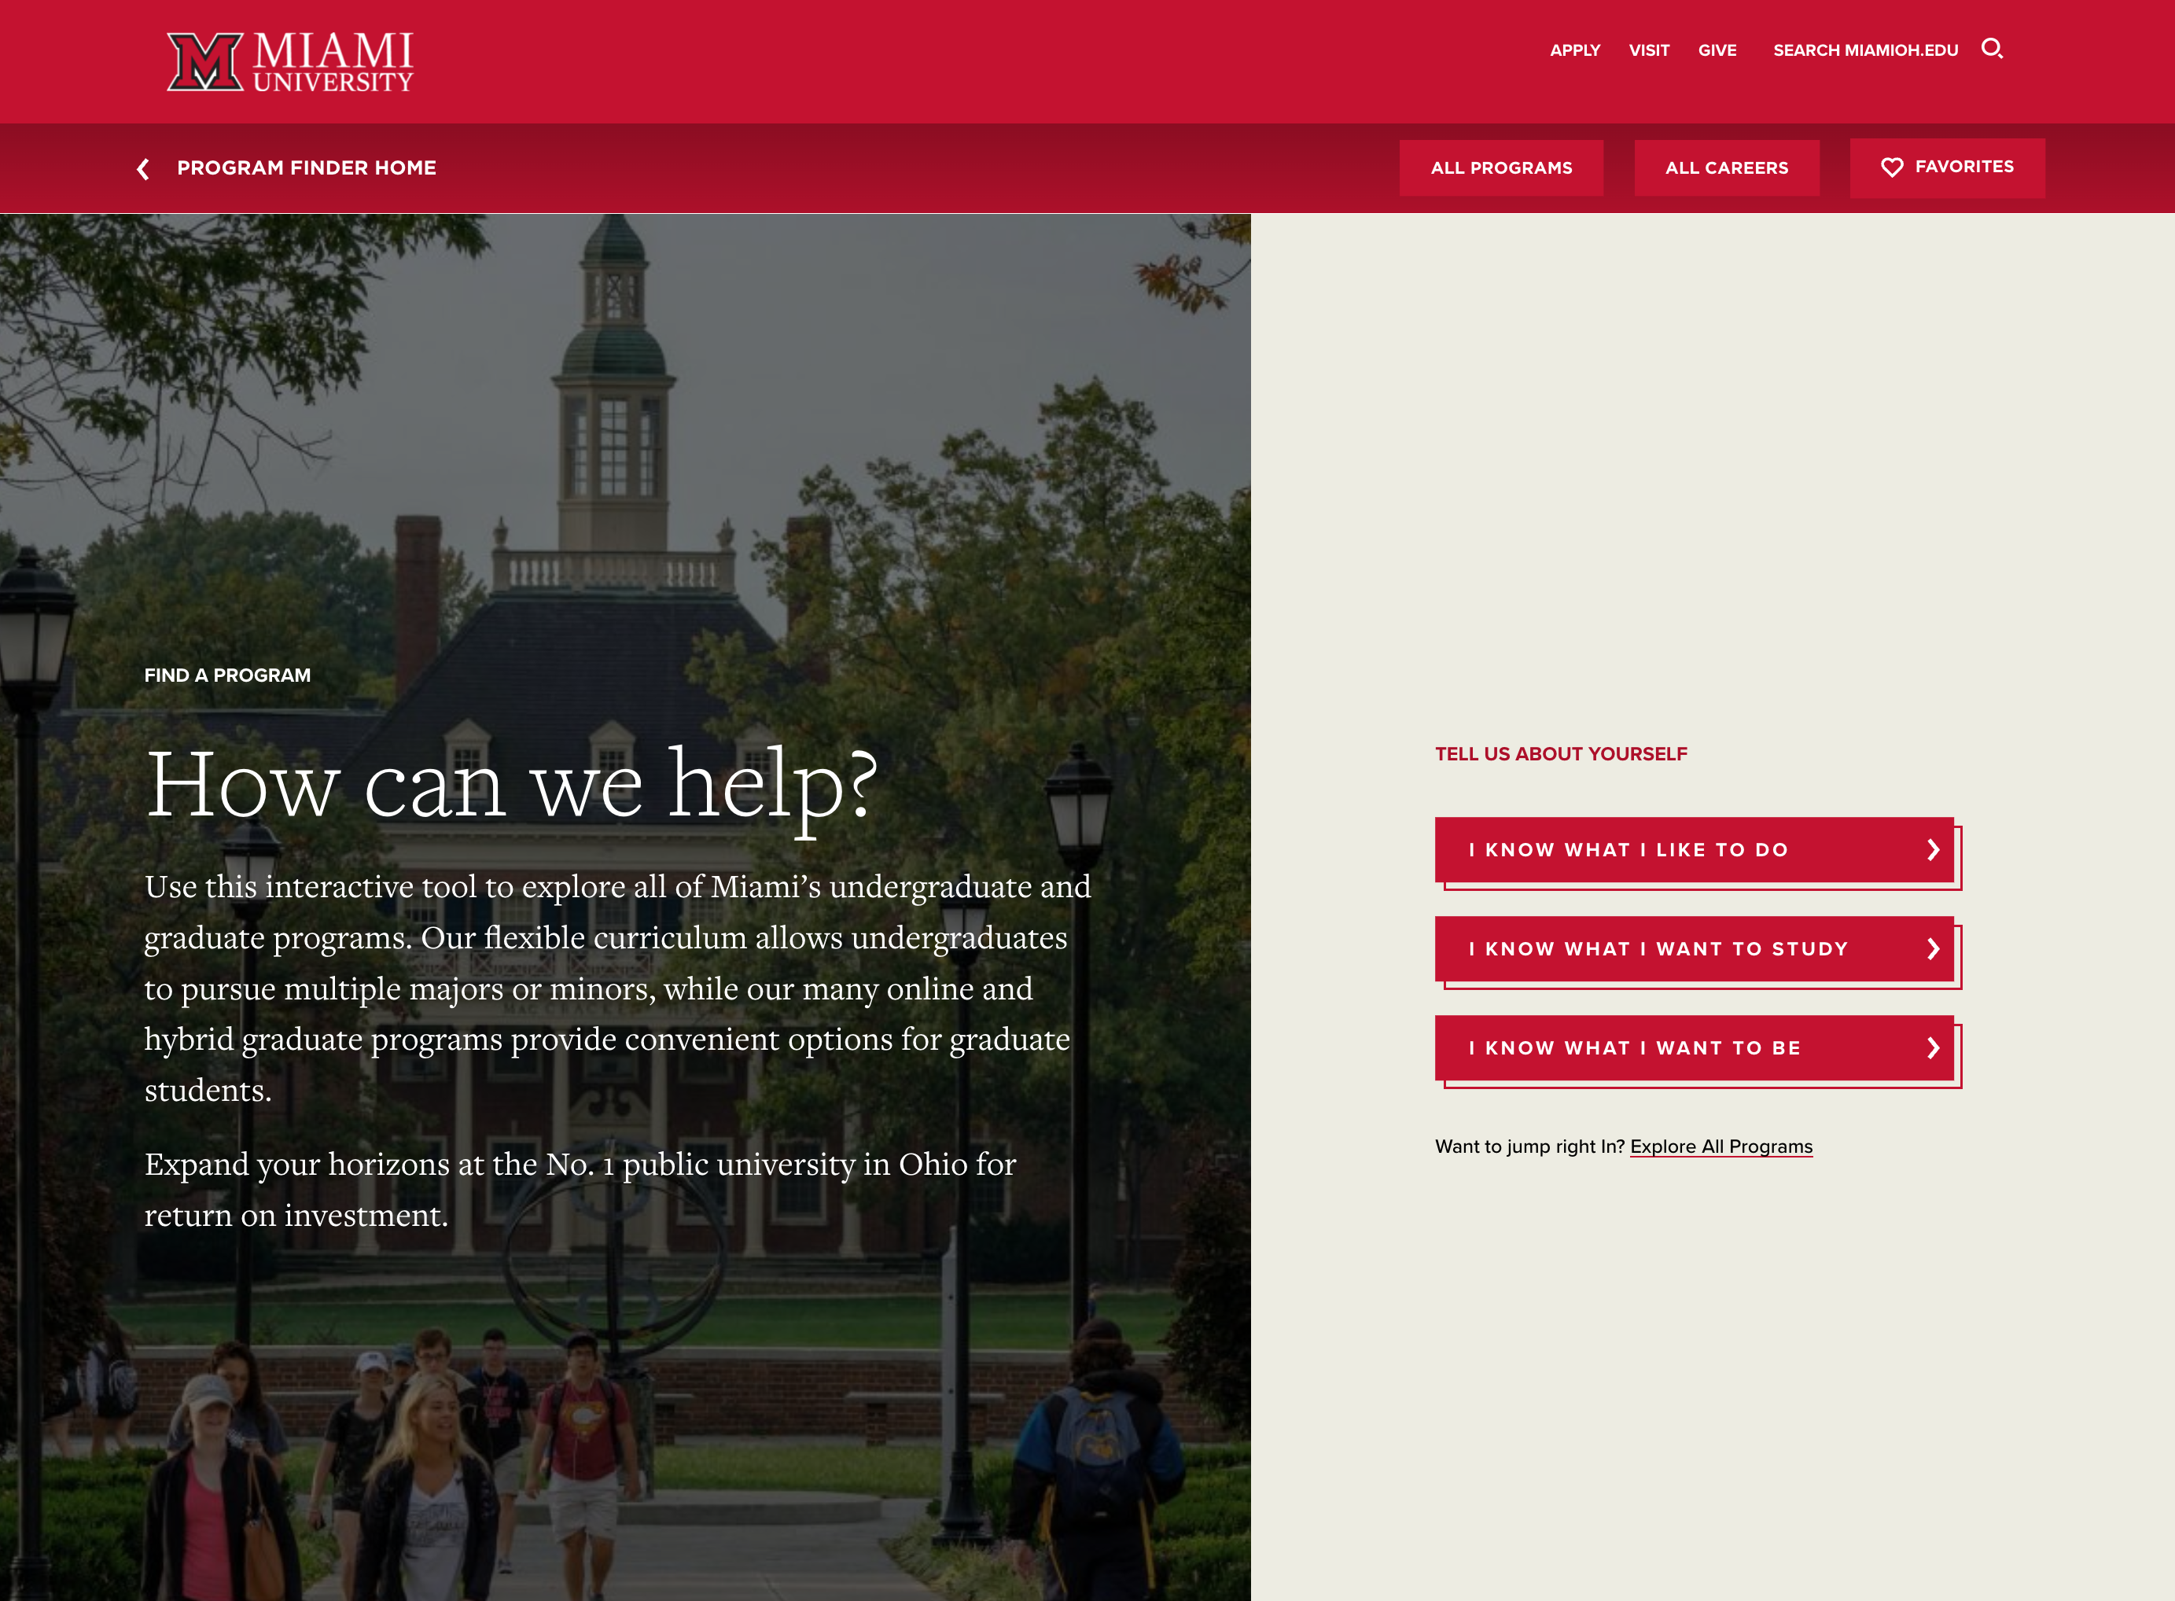Choose 'I Know What I Want To Be'
This screenshot has height=1601, width=2175.
[x=1695, y=1047]
